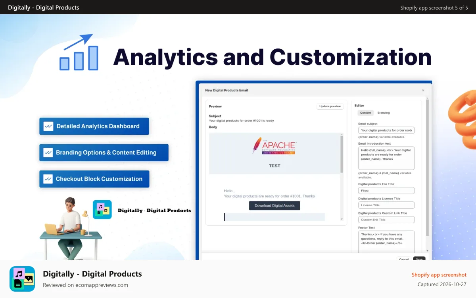
Task: Click the subject line mentioning order #1001
Action: point(241,120)
